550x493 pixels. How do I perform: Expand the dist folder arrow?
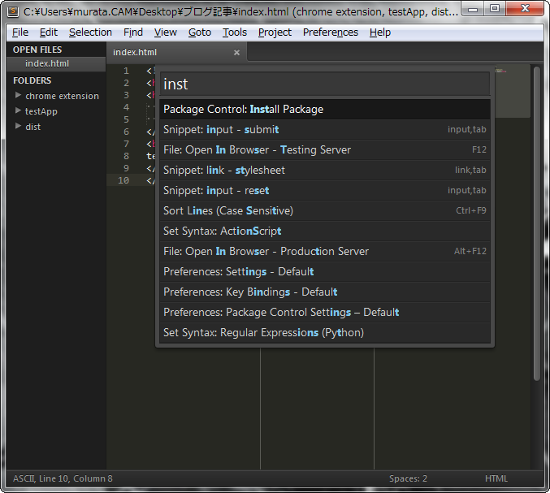coord(18,126)
